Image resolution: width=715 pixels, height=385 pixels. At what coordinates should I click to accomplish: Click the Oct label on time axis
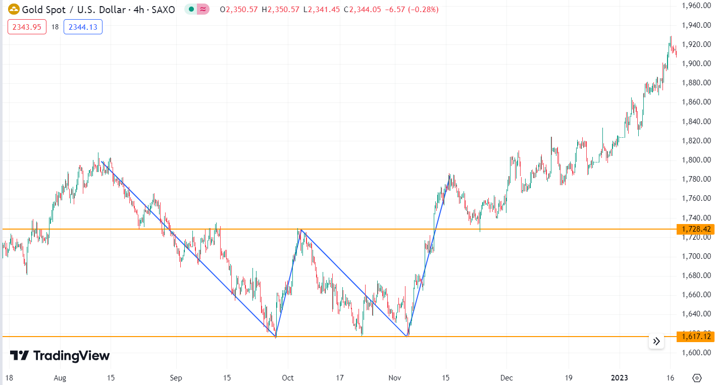[x=288, y=377]
